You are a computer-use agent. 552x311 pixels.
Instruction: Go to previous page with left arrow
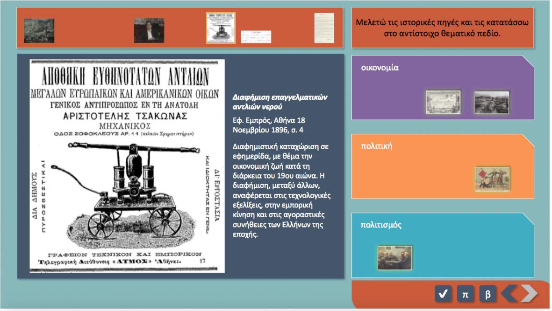coord(509,293)
